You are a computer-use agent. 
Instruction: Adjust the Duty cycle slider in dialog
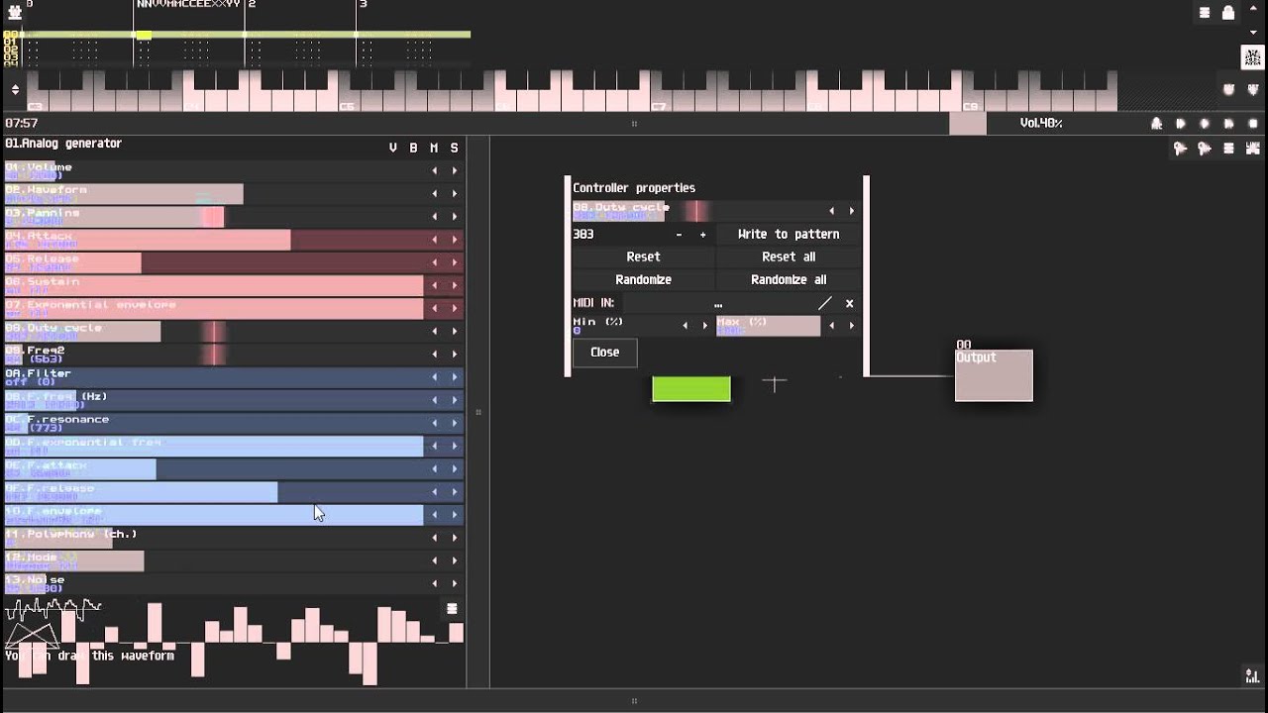coord(697,211)
